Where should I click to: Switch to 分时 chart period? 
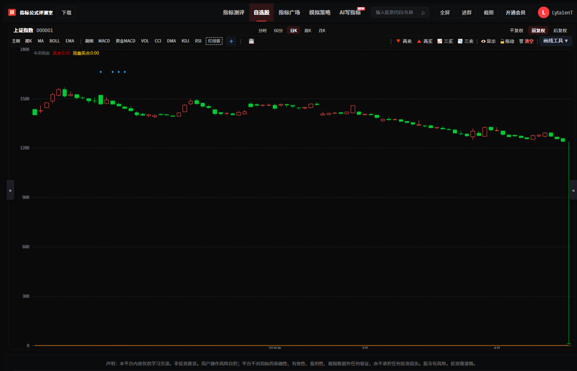[263, 31]
